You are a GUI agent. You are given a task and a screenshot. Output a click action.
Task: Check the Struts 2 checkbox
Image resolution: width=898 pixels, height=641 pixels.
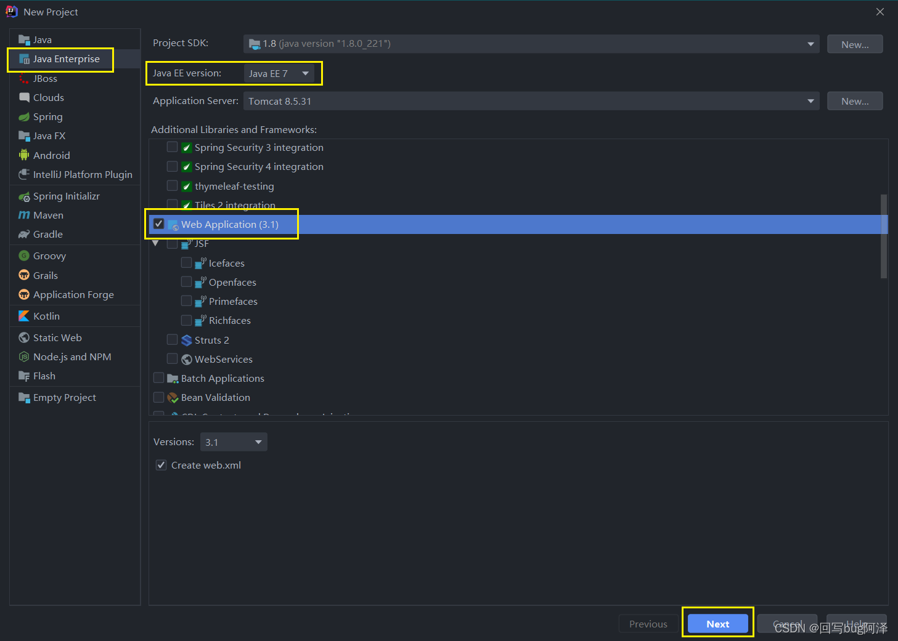172,340
